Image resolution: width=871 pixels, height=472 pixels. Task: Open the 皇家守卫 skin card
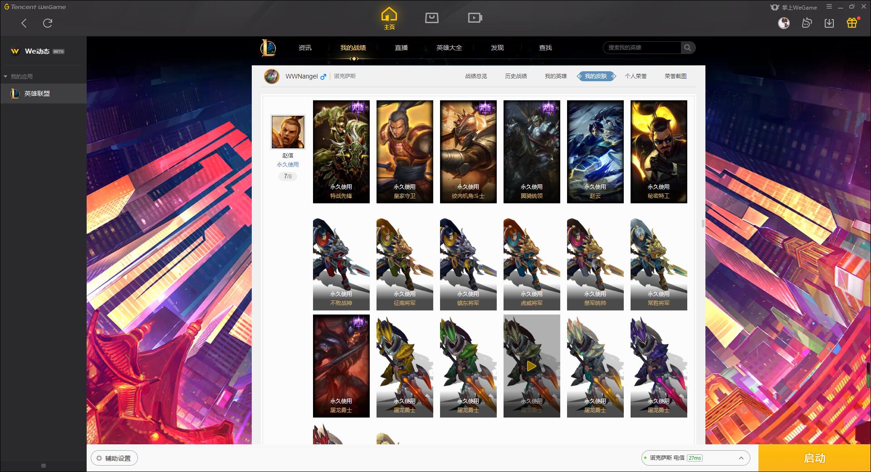[405, 152]
